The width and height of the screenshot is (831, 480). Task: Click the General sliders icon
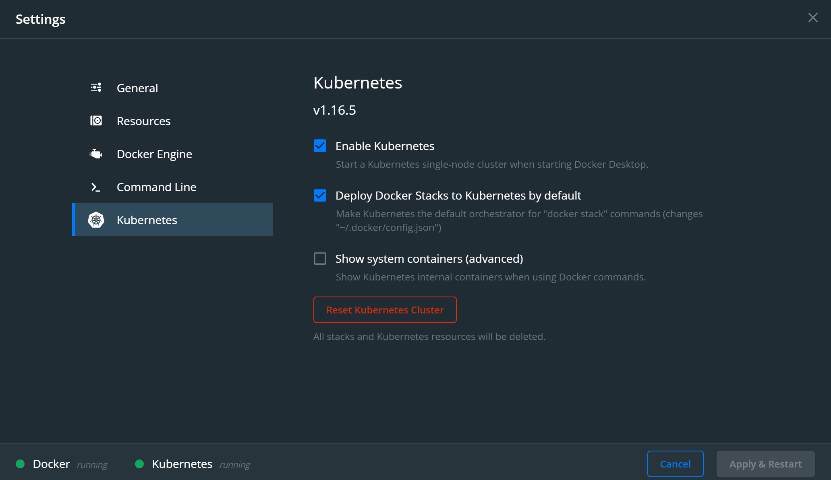click(96, 88)
